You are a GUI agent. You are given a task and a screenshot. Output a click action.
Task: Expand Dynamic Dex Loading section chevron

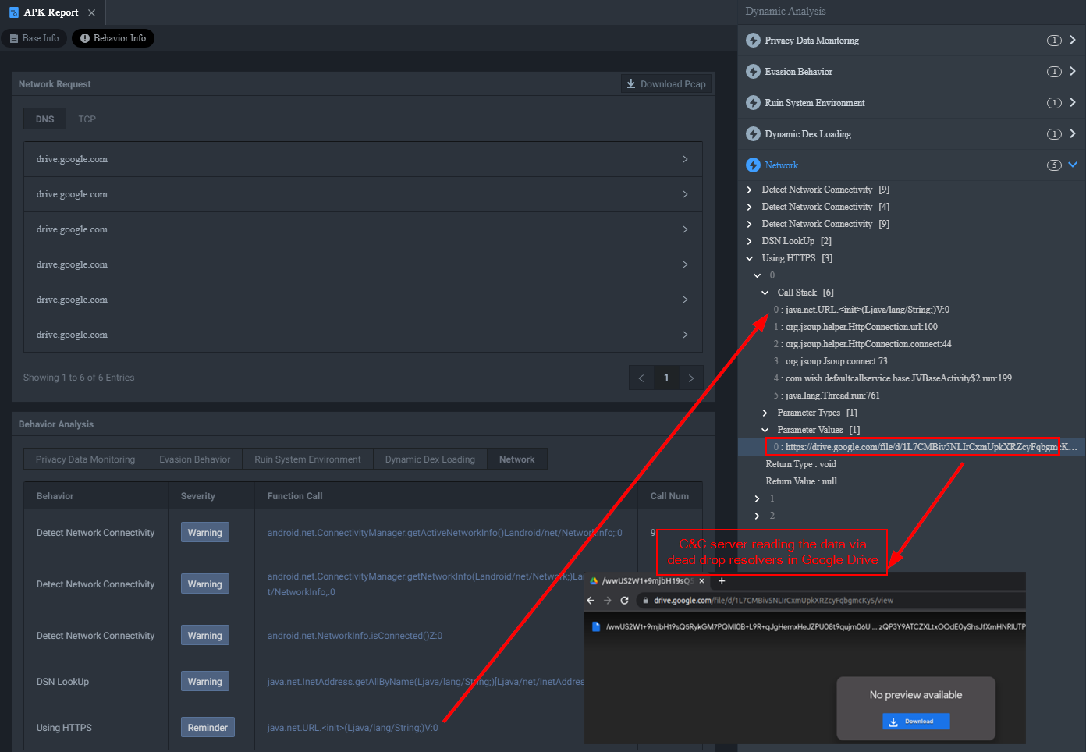tap(1073, 133)
